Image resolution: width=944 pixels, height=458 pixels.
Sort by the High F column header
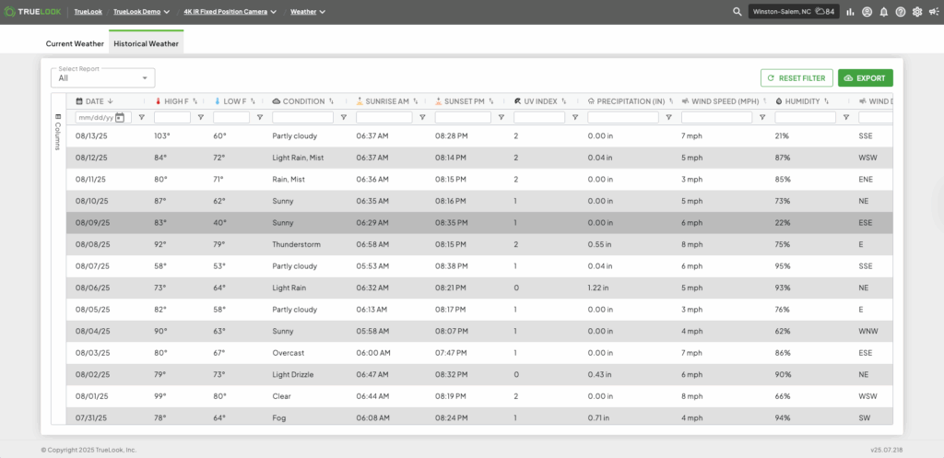coord(176,101)
